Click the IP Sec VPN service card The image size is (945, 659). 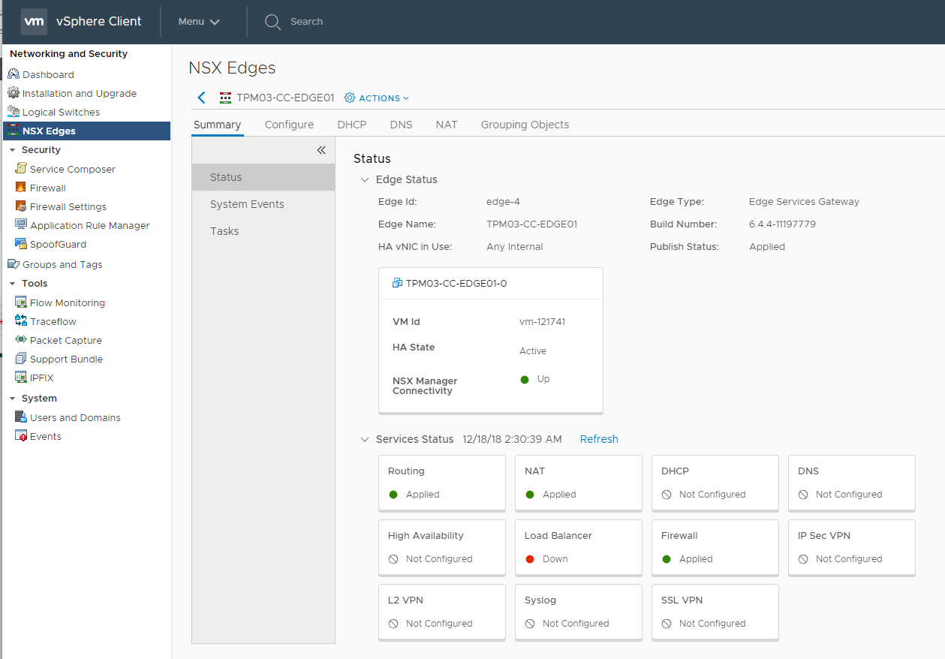click(851, 547)
